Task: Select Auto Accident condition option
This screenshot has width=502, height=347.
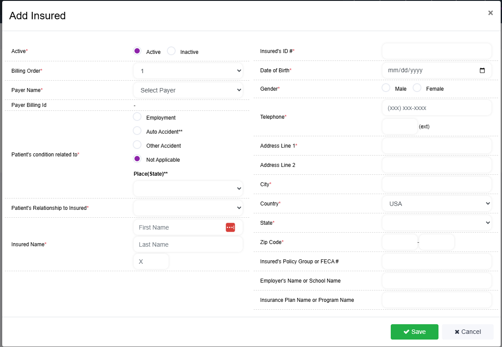Action: (x=137, y=131)
